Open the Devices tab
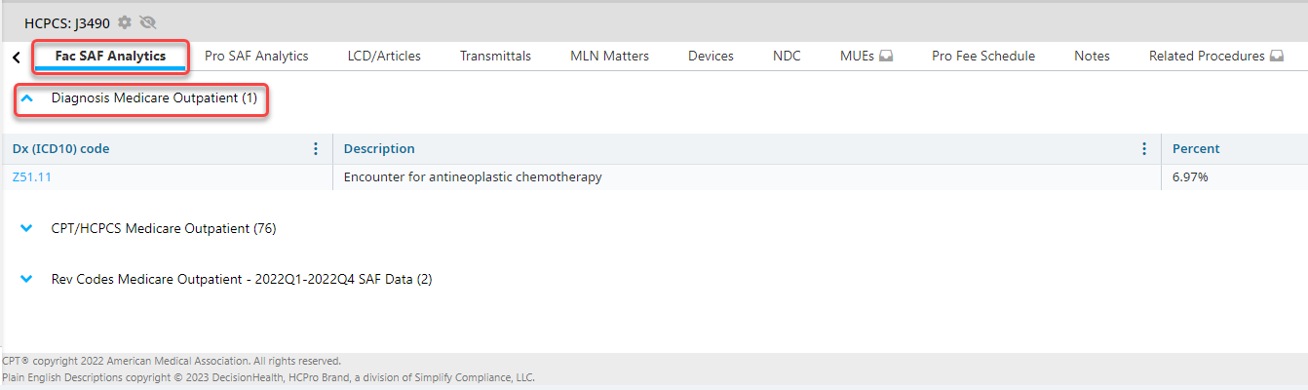Screen dimensions: 1308x390 (711, 57)
